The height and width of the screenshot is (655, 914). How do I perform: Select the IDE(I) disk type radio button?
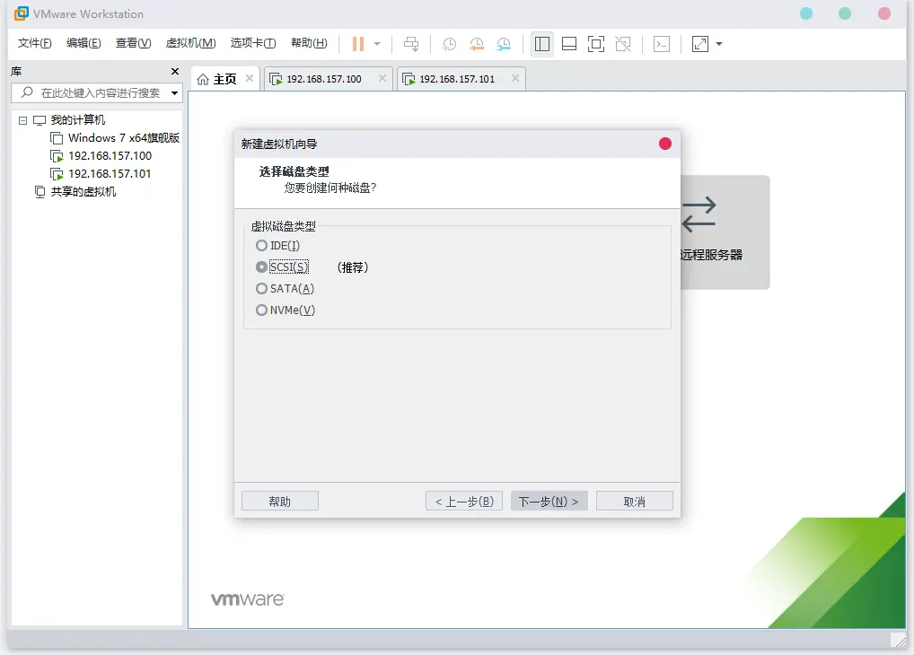coord(262,245)
